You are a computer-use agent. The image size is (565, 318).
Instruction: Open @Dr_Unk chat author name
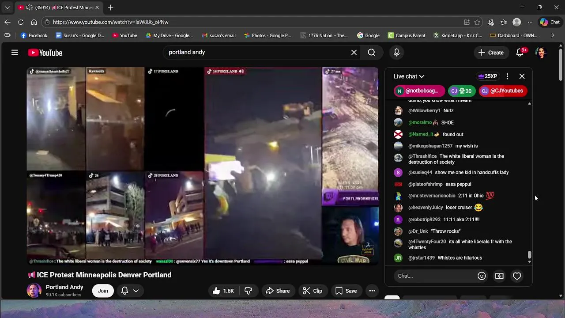[418, 231]
